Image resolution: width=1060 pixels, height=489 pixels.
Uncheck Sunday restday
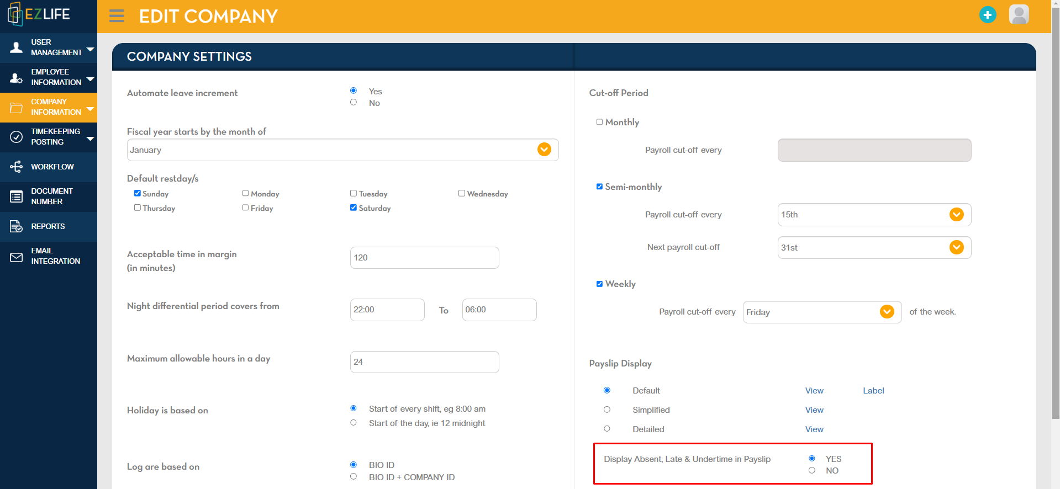137,193
